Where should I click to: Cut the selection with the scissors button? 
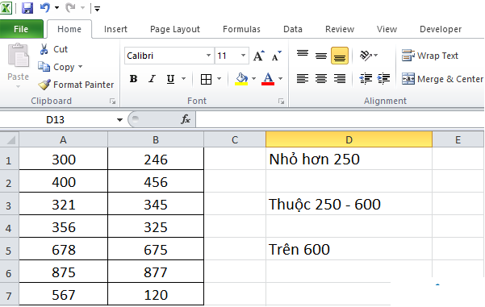[x=53, y=49]
